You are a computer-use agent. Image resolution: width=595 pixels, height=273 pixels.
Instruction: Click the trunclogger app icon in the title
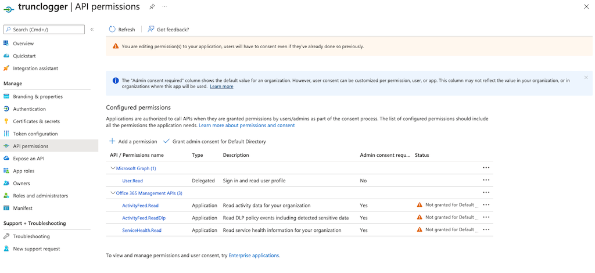tap(9, 8)
